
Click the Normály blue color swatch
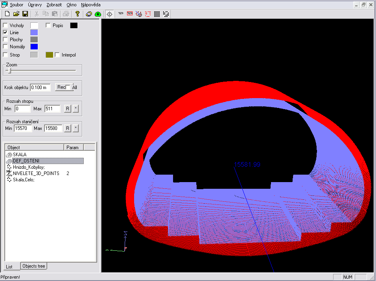click(34, 47)
